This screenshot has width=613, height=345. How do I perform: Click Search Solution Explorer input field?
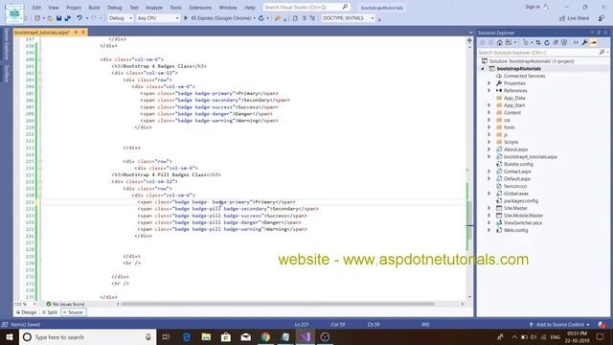538,52
